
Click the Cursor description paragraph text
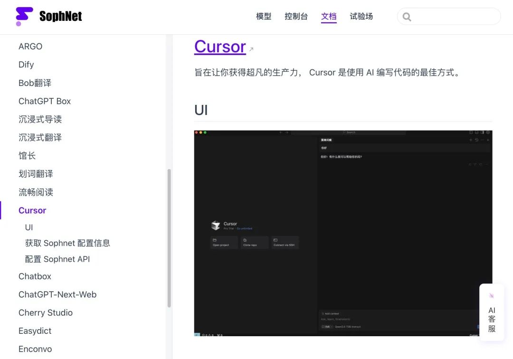pyautogui.click(x=327, y=72)
